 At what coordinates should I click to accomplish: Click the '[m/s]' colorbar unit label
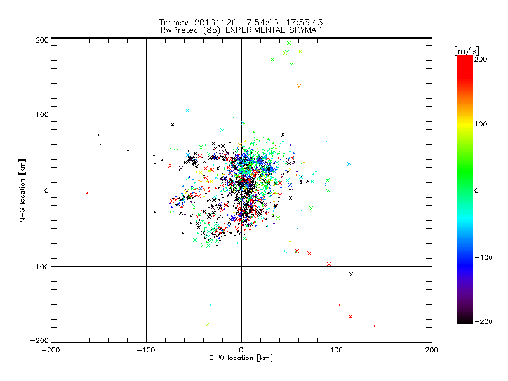point(467,51)
